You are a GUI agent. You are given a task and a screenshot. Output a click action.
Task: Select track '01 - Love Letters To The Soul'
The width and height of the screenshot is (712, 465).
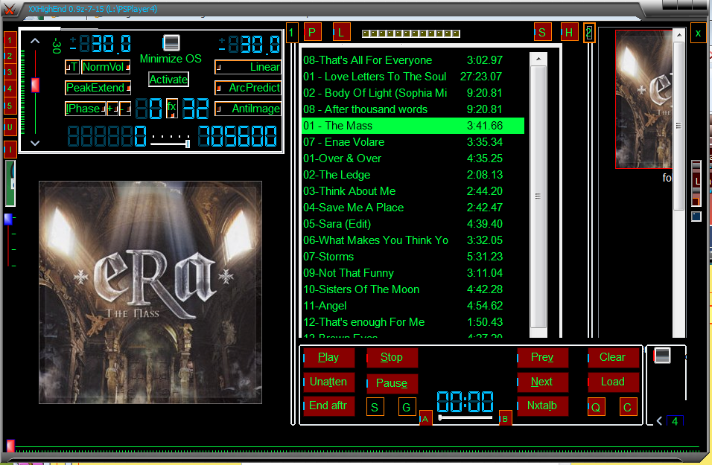413,77
